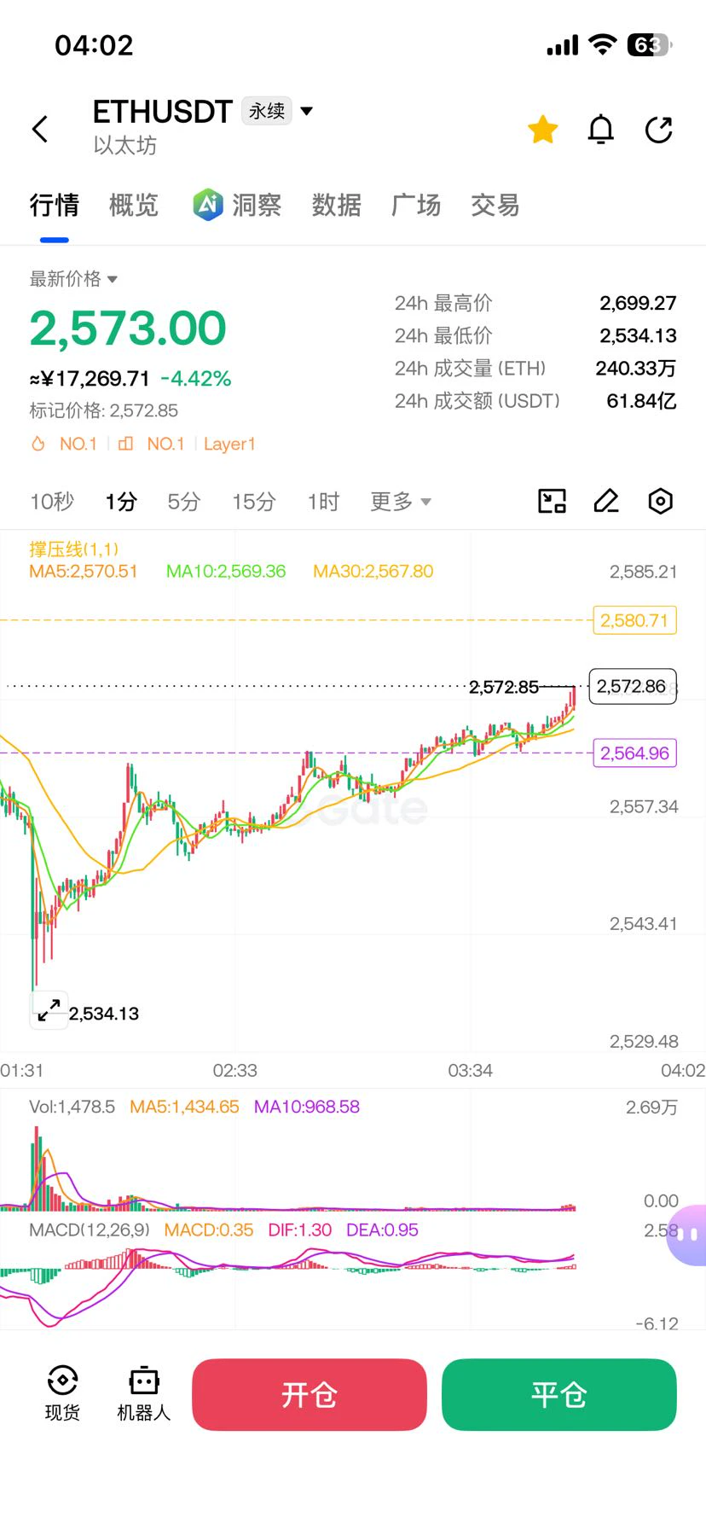The image size is (706, 1529).
Task: Tap the green 平仓 button
Action: click(x=559, y=1394)
